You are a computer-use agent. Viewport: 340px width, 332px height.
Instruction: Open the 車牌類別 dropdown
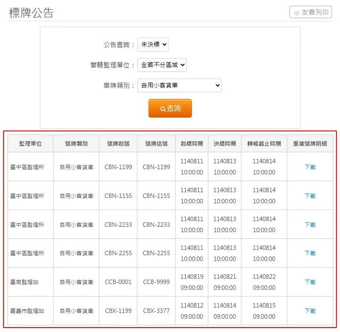tap(179, 85)
